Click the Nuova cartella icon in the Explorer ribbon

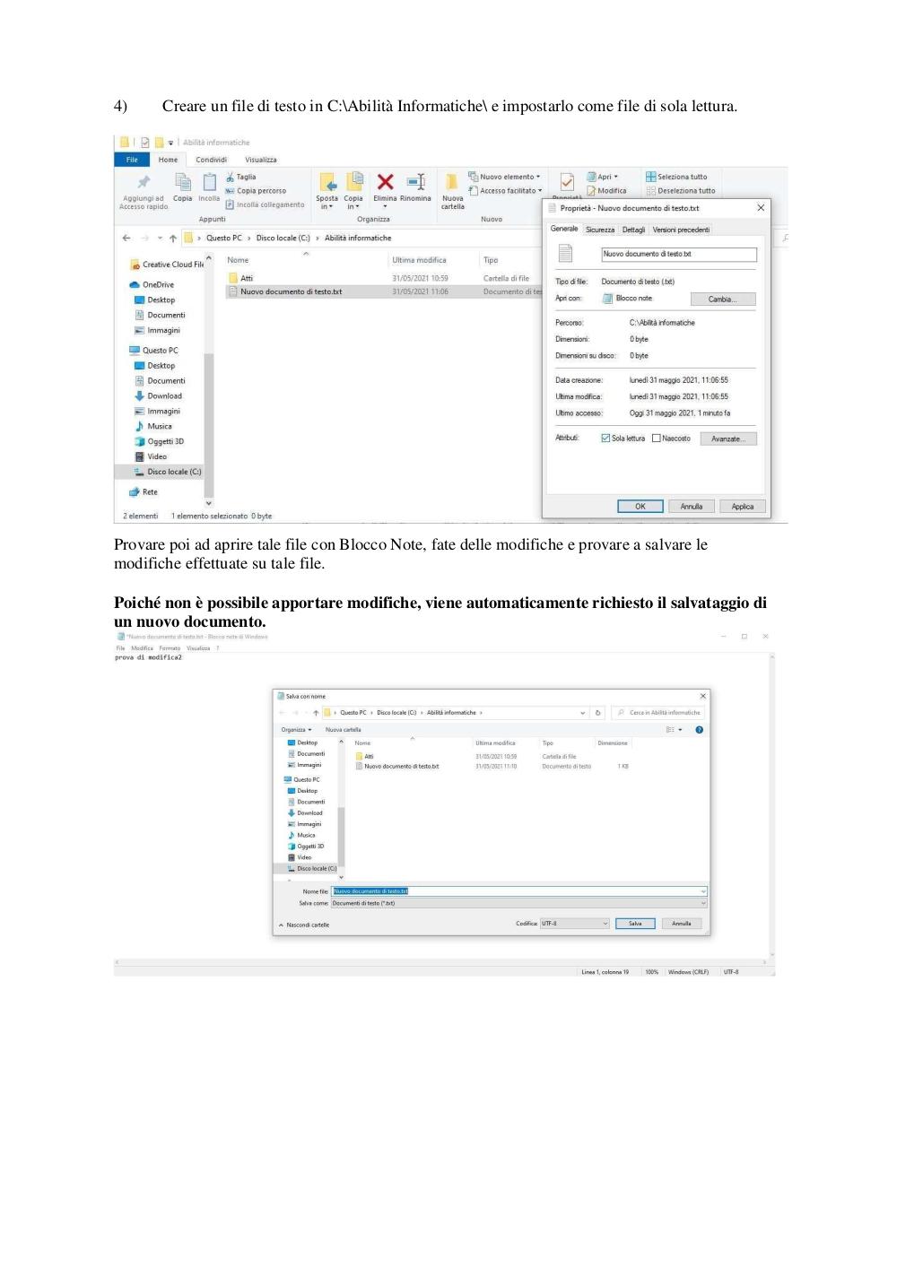[x=452, y=182]
